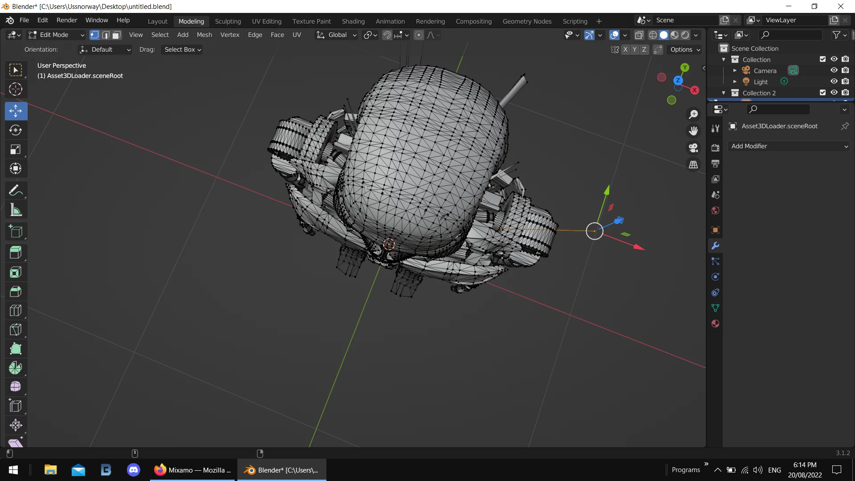Screen dimensions: 855x481
Task: Open Material properties tab icon
Action: pos(715,324)
